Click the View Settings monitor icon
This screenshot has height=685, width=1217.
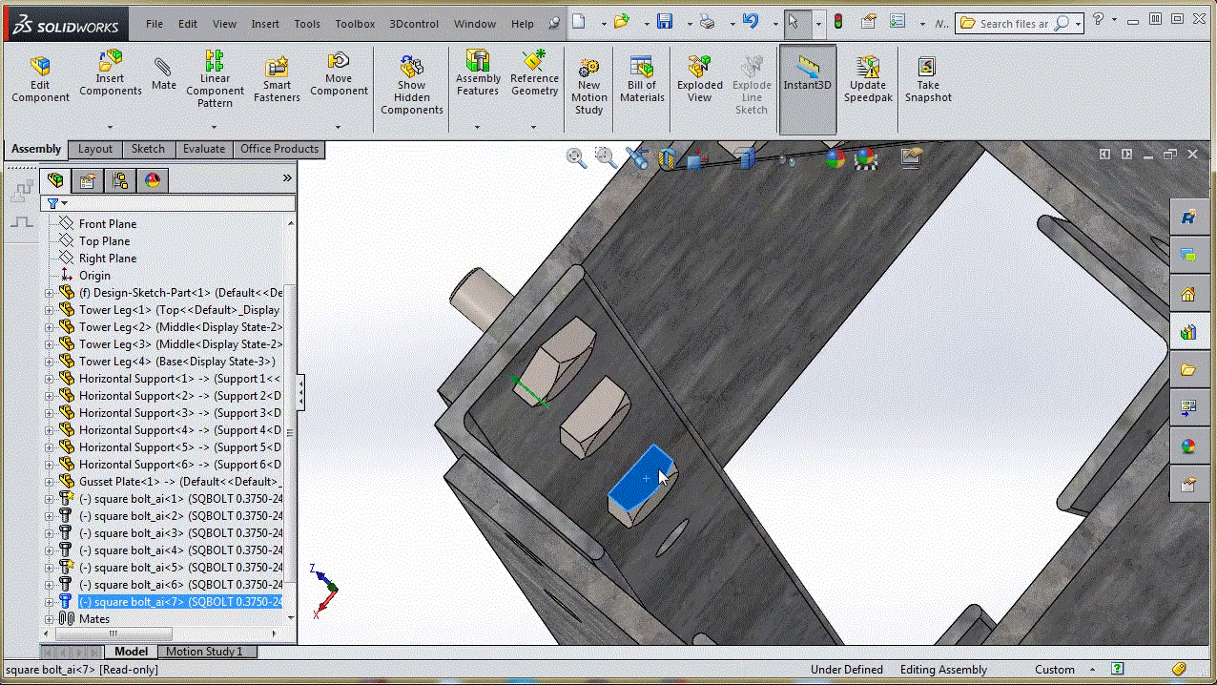[x=911, y=157]
